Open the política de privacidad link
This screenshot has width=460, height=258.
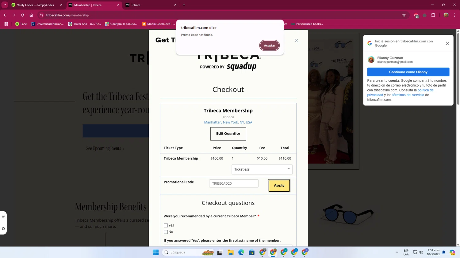400,92
